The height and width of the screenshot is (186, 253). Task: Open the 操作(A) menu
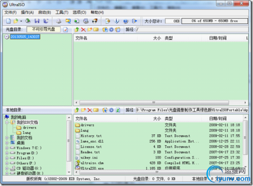pos(27,12)
